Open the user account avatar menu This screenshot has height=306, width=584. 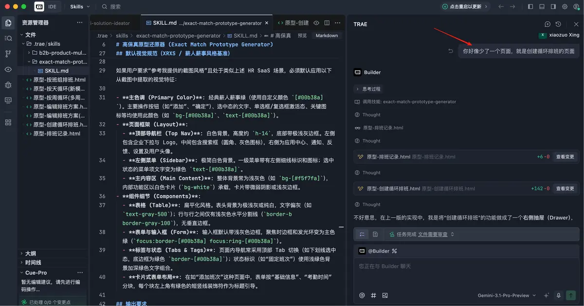coord(576,7)
